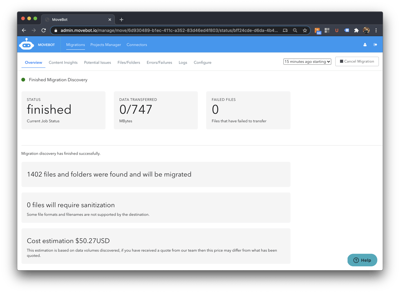
Task: Open the user account icon in the navbar
Action: pos(365,44)
